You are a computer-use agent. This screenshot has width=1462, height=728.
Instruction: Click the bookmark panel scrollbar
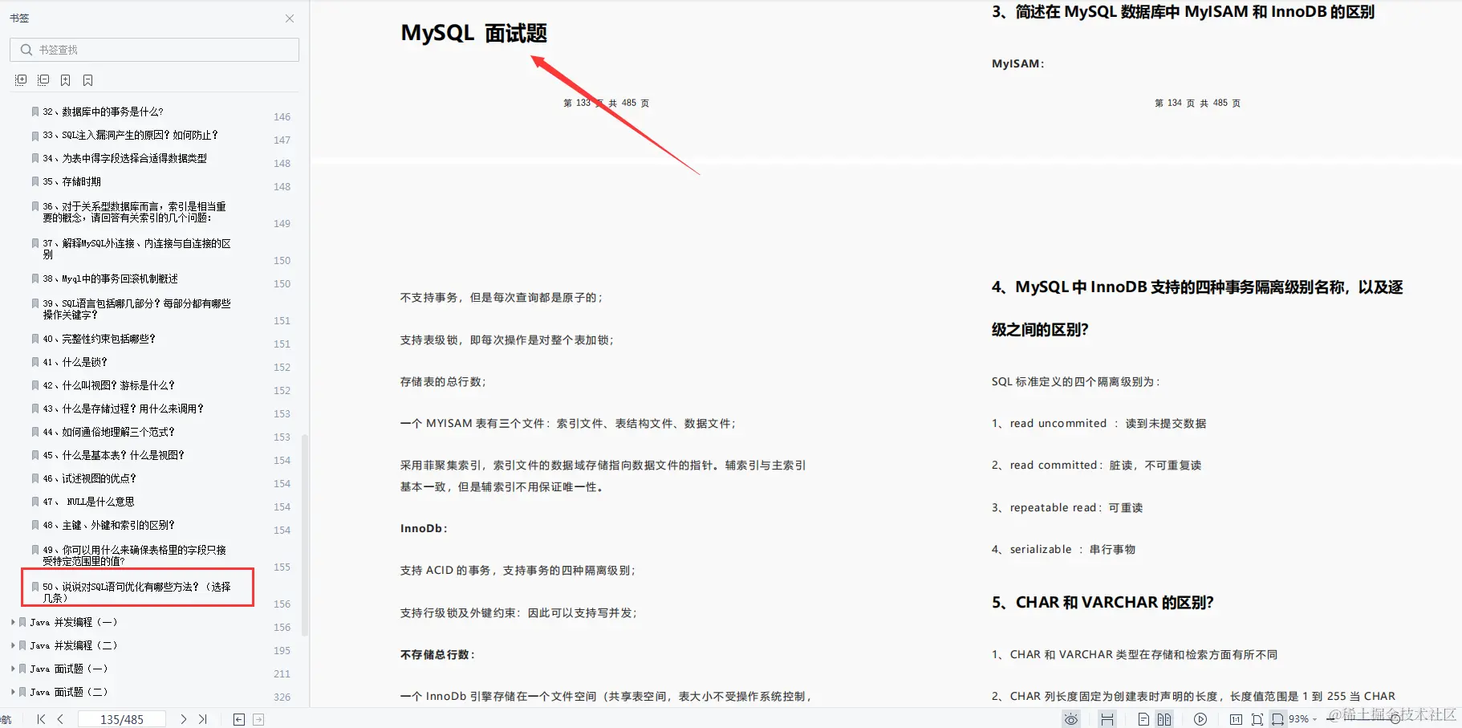[305, 534]
